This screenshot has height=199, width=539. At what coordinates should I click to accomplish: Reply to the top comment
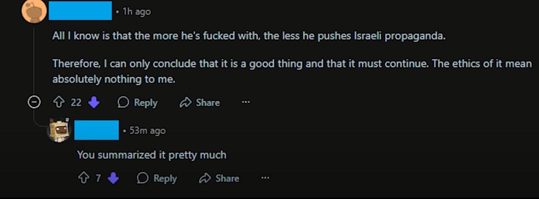tap(137, 102)
